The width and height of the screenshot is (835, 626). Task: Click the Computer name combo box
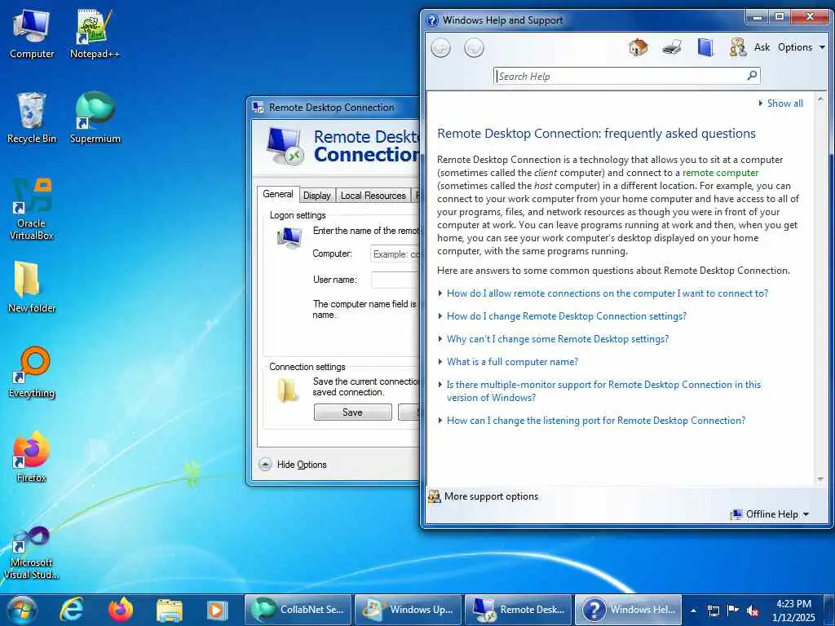coord(395,254)
